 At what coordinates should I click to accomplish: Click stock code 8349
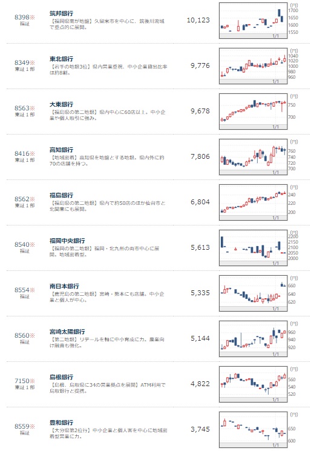click(x=22, y=62)
